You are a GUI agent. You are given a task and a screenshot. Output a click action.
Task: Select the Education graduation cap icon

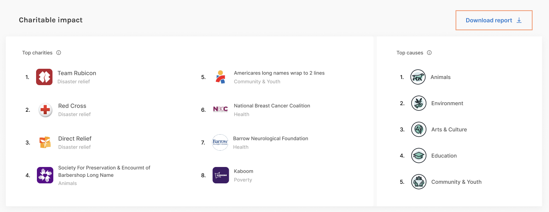point(419,156)
